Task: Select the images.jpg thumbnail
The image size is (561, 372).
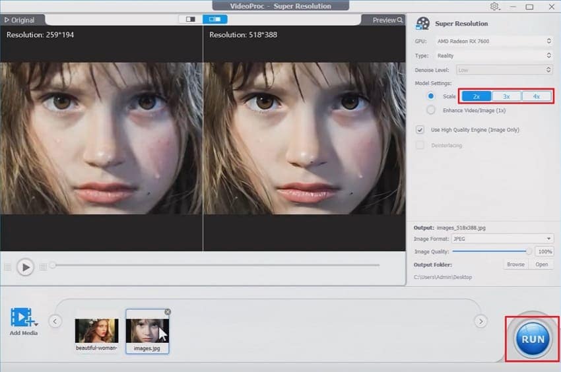Action: [147, 331]
